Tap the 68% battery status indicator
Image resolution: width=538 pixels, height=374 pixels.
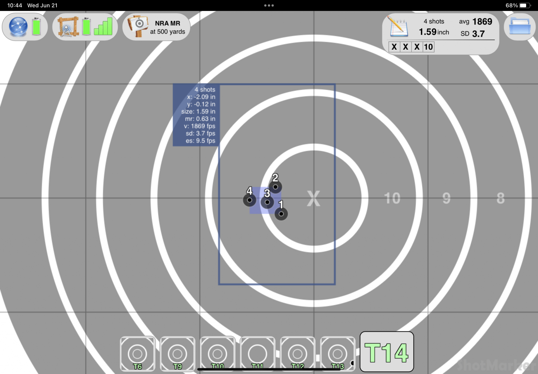518,5
